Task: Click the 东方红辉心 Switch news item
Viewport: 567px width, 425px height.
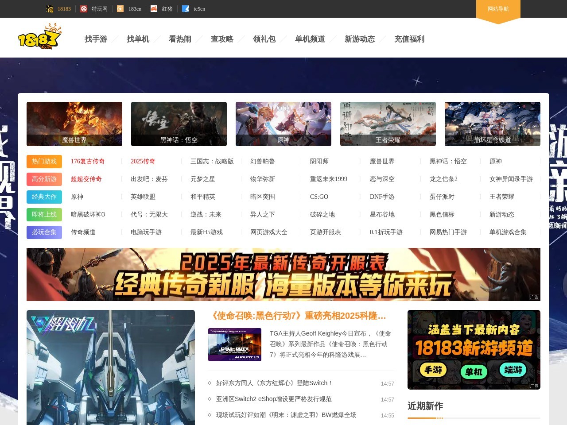Action: [274, 383]
